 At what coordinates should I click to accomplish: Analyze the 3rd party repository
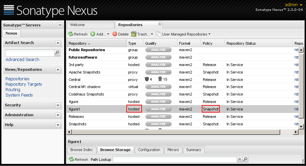pos(158,65)
